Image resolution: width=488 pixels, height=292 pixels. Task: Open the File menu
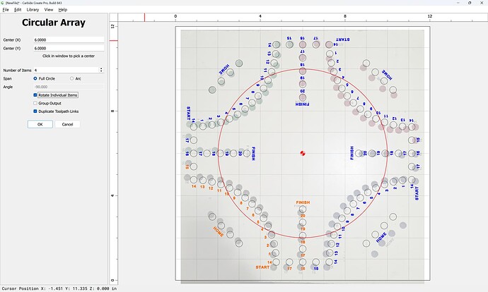tap(6, 10)
